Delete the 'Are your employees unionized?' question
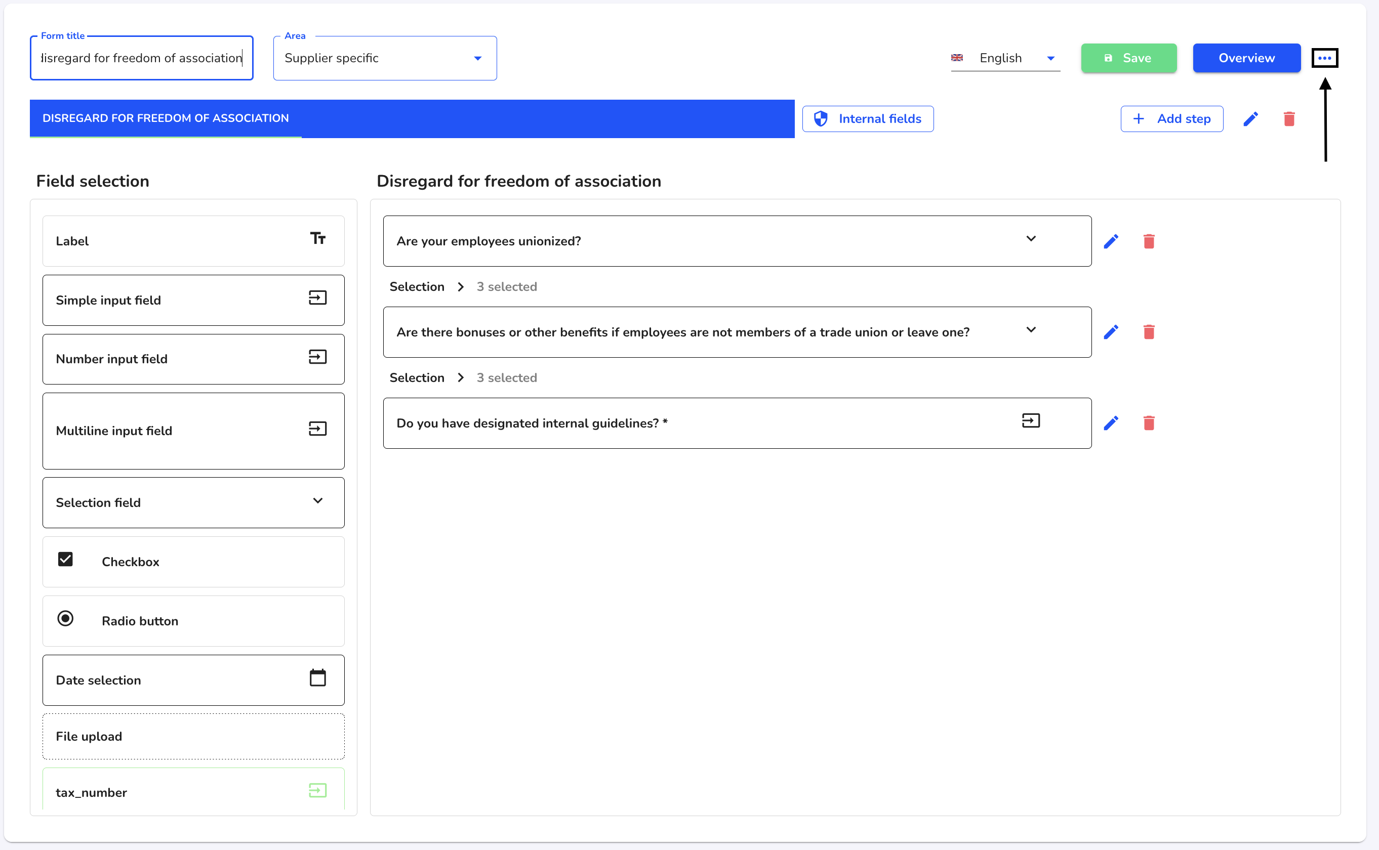 click(x=1149, y=241)
